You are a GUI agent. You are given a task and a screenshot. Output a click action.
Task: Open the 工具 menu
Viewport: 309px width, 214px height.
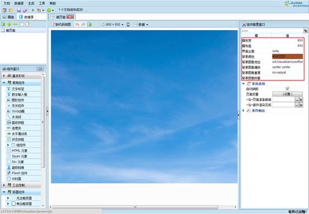click(x=42, y=3)
